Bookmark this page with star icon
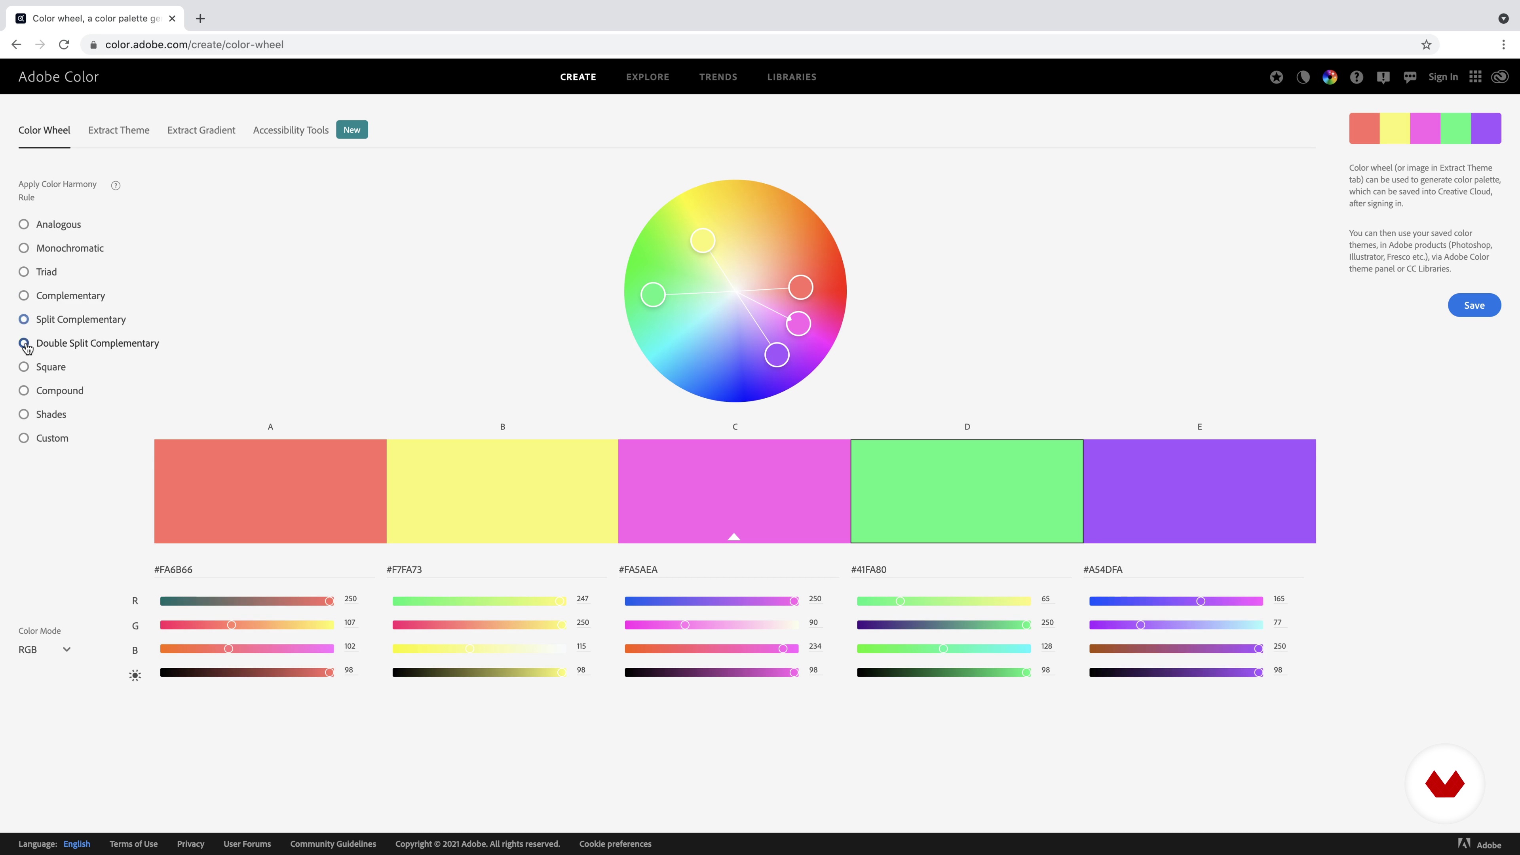Image resolution: width=1520 pixels, height=855 pixels. click(1426, 45)
